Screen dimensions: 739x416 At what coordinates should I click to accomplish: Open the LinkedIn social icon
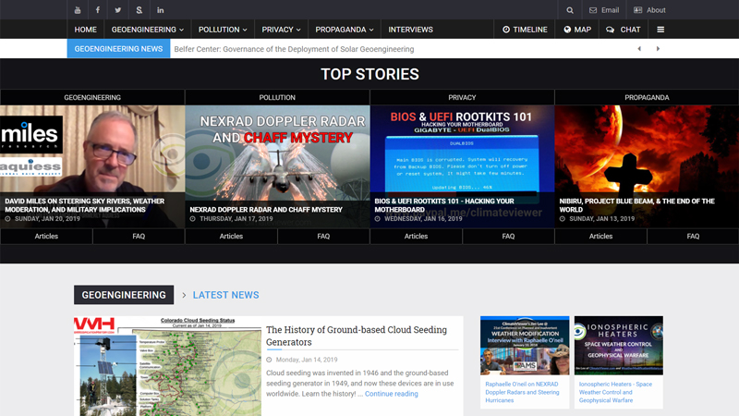[160, 10]
